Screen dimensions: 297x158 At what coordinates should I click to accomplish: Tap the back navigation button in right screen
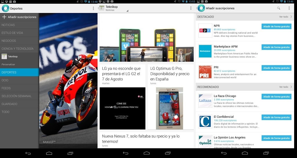[224, 153]
